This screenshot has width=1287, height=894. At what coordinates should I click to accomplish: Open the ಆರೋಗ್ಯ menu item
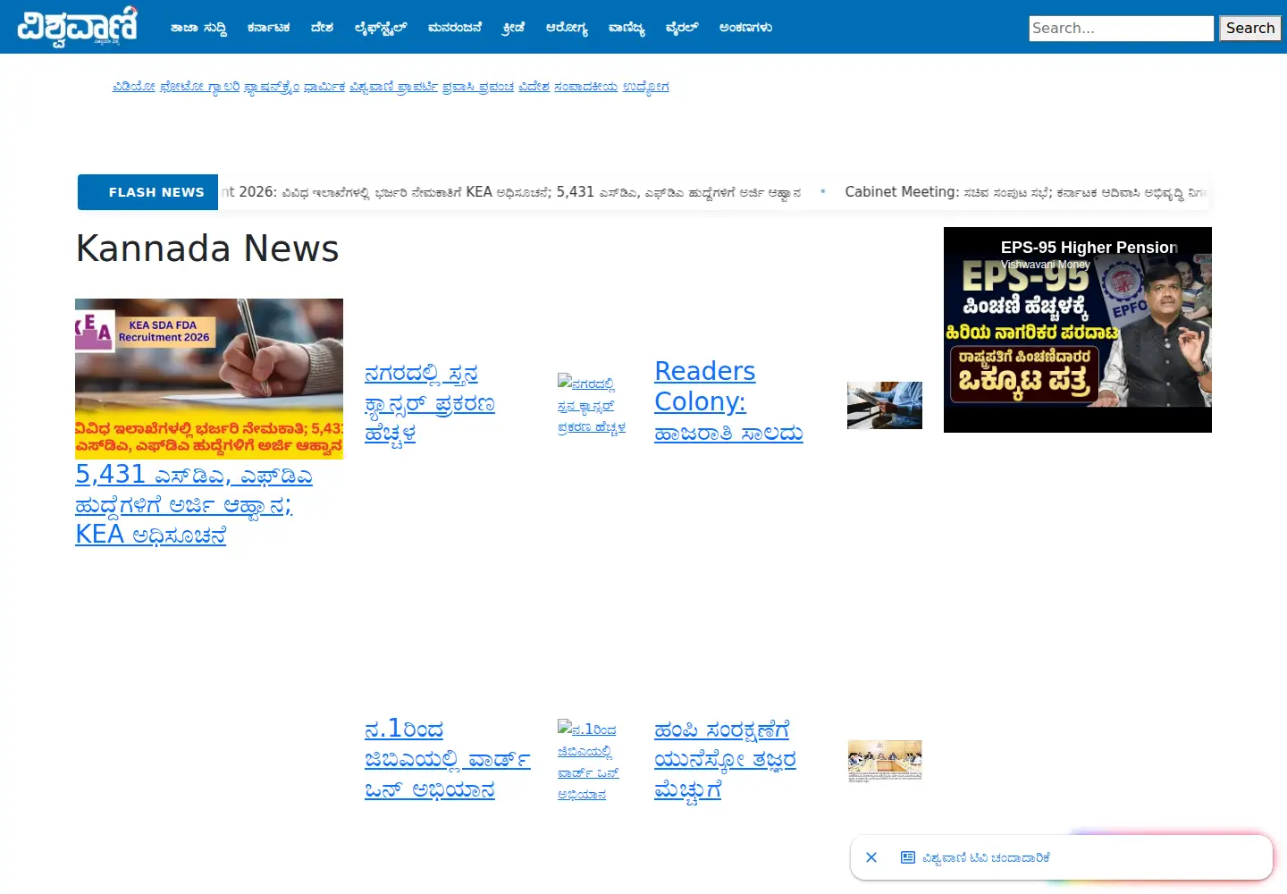[567, 28]
